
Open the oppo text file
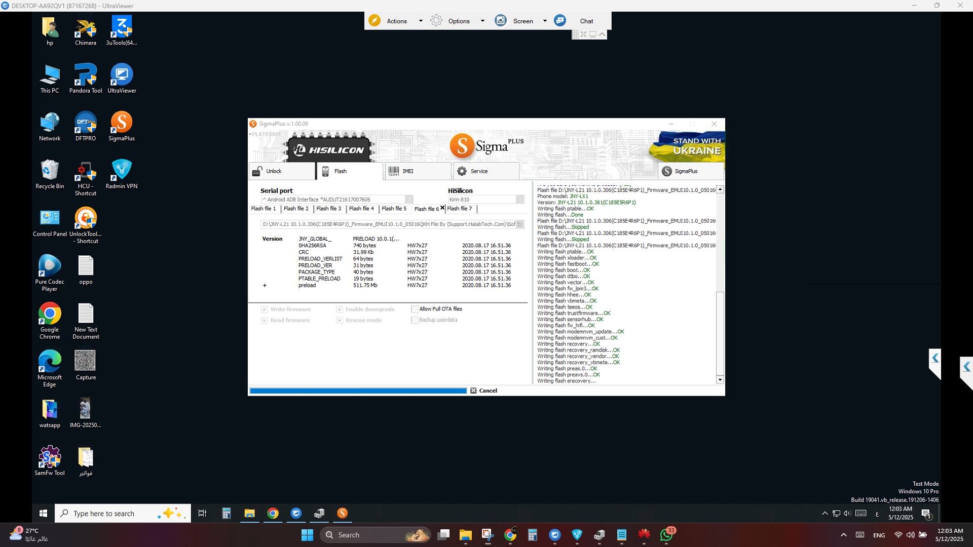[86, 270]
